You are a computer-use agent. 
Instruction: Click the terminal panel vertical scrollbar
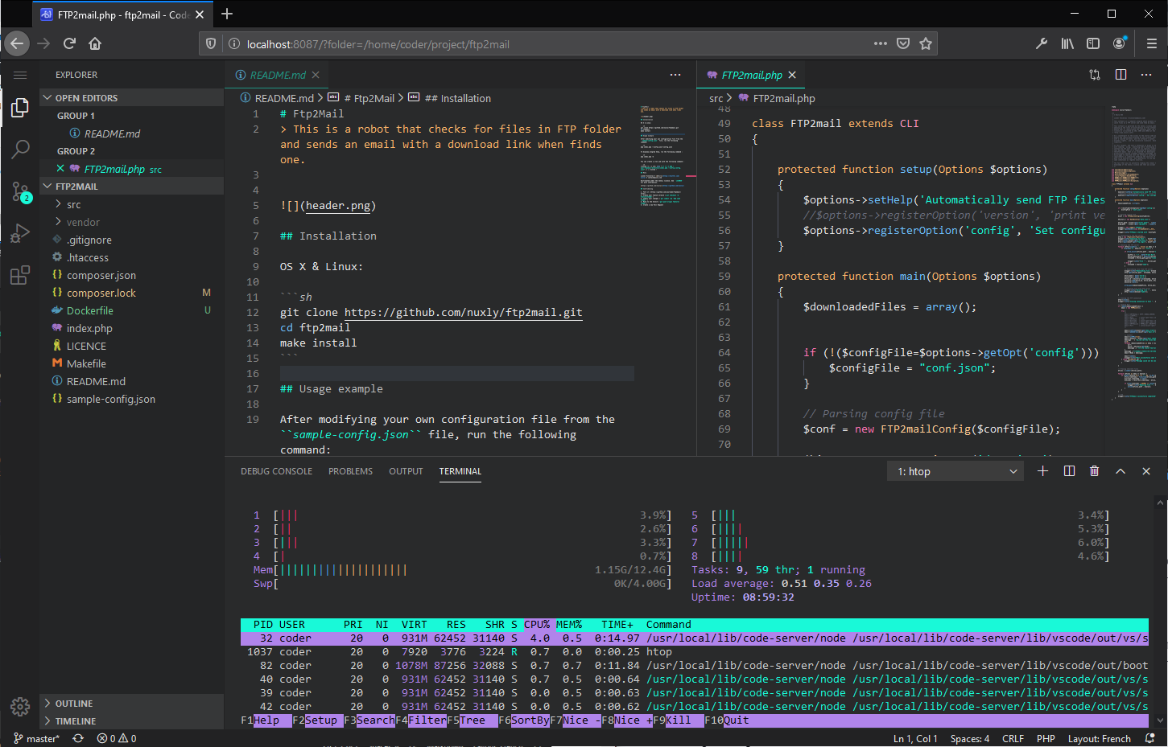tap(1161, 611)
